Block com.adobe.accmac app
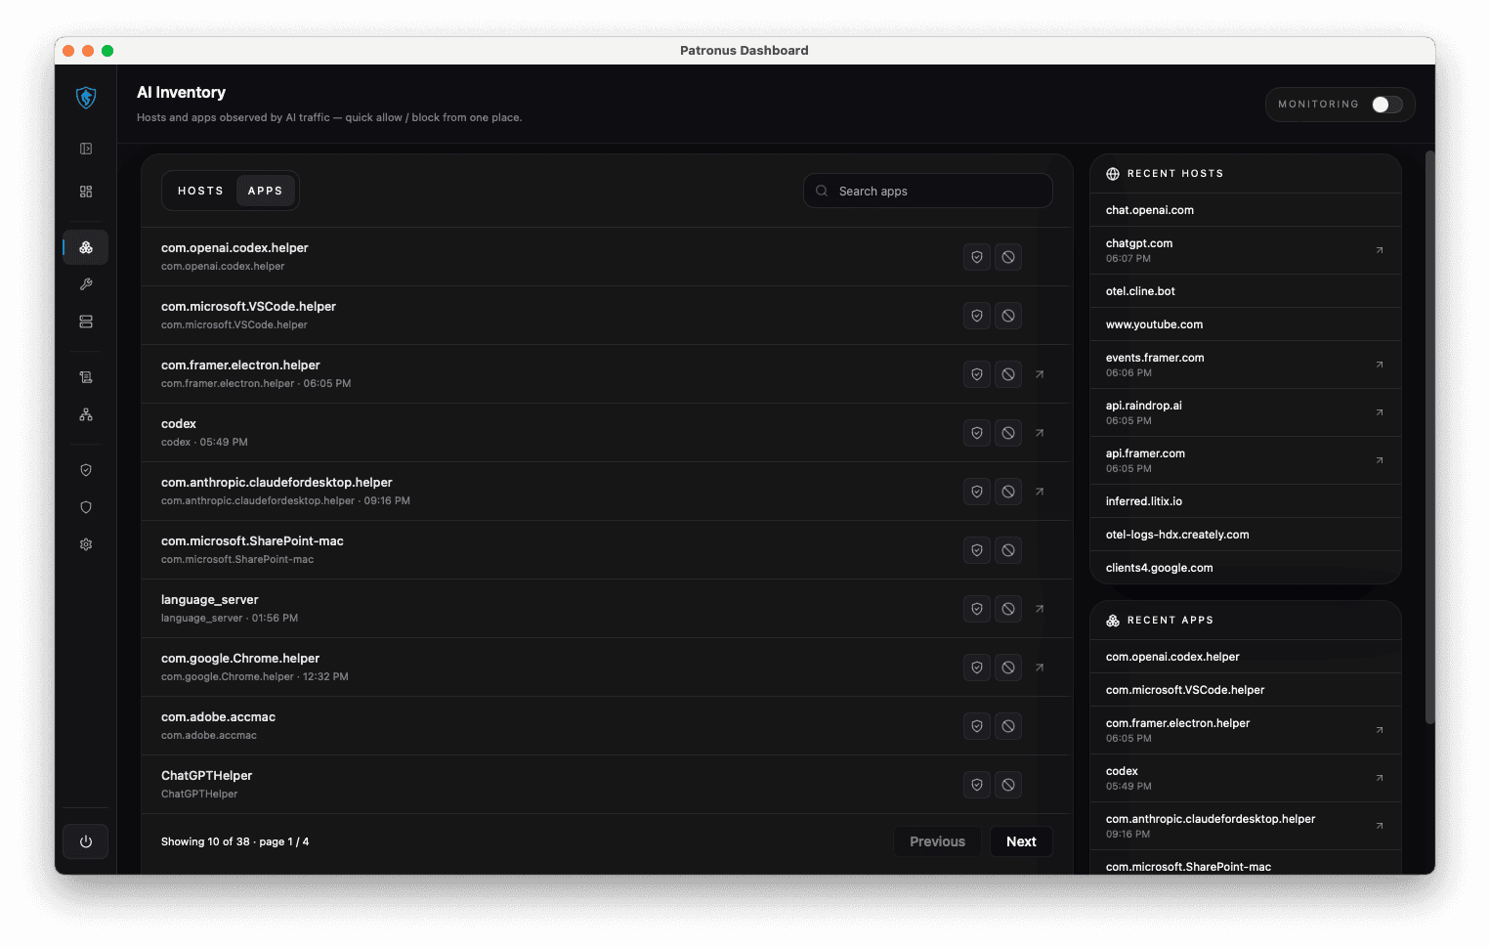Image resolution: width=1490 pixels, height=947 pixels. [x=1008, y=726]
